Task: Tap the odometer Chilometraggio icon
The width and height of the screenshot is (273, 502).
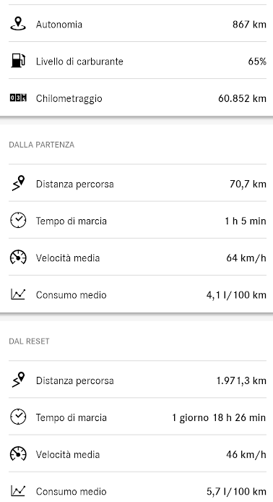Action: pyautogui.click(x=18, y=98)
